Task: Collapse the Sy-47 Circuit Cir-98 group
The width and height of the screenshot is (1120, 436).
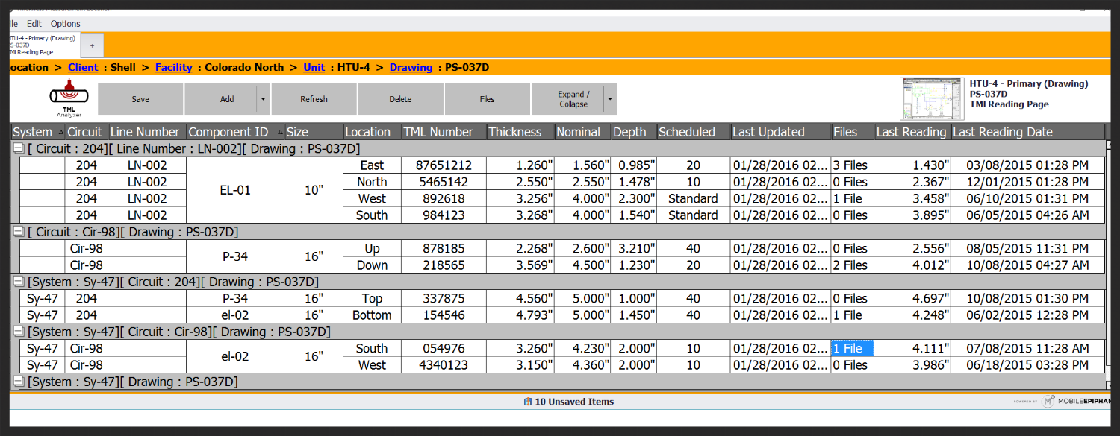Action: pos(19,332)
